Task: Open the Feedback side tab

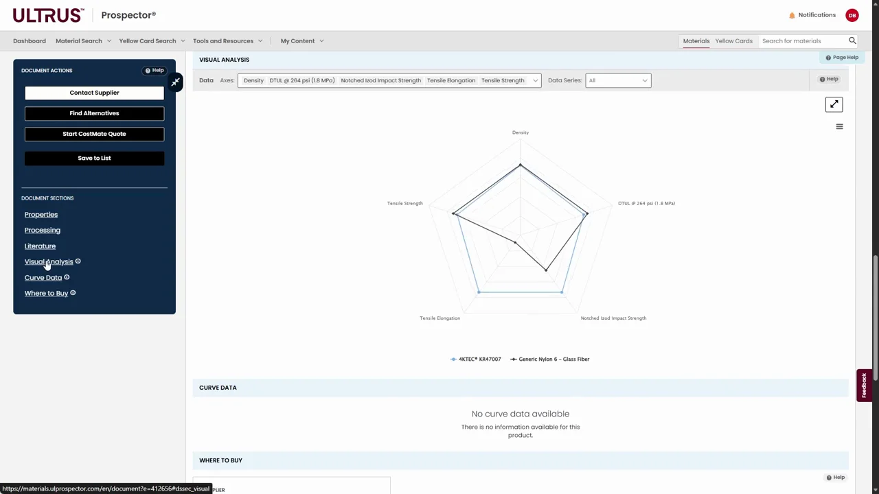Action: click(x=864, y=386)
